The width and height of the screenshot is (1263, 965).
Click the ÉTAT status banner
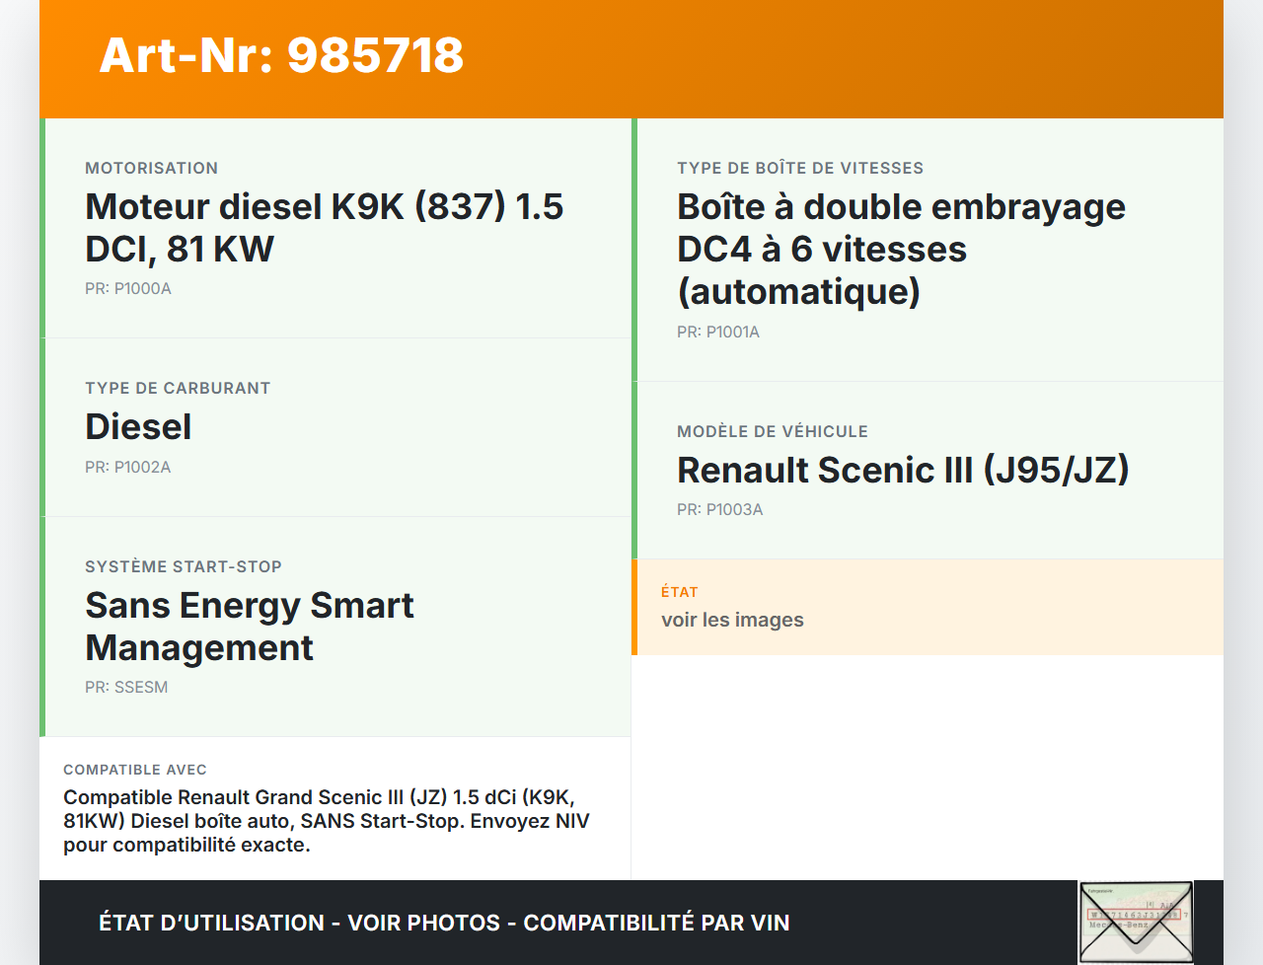coord(928,607)
